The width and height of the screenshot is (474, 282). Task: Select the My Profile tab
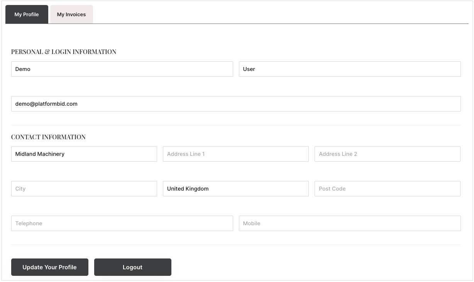[27, 14]
